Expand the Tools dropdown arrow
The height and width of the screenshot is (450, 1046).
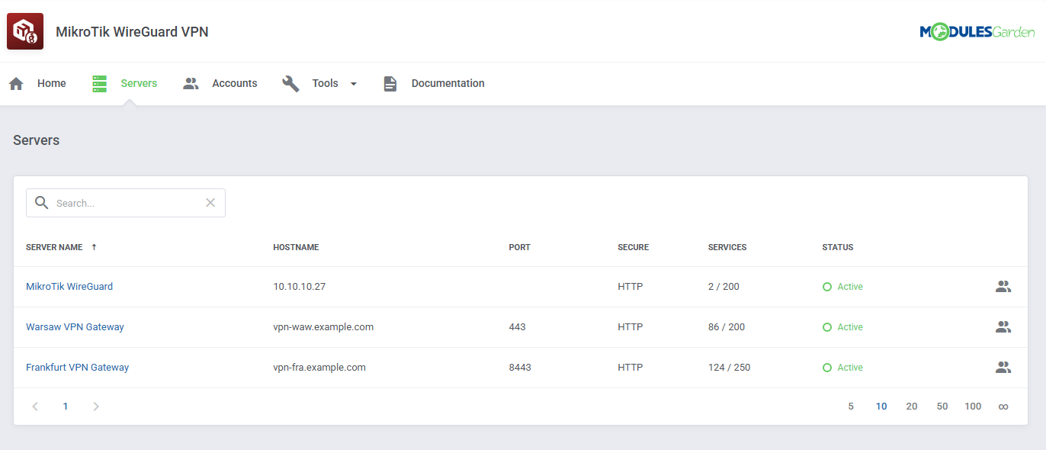coord(354,84)
